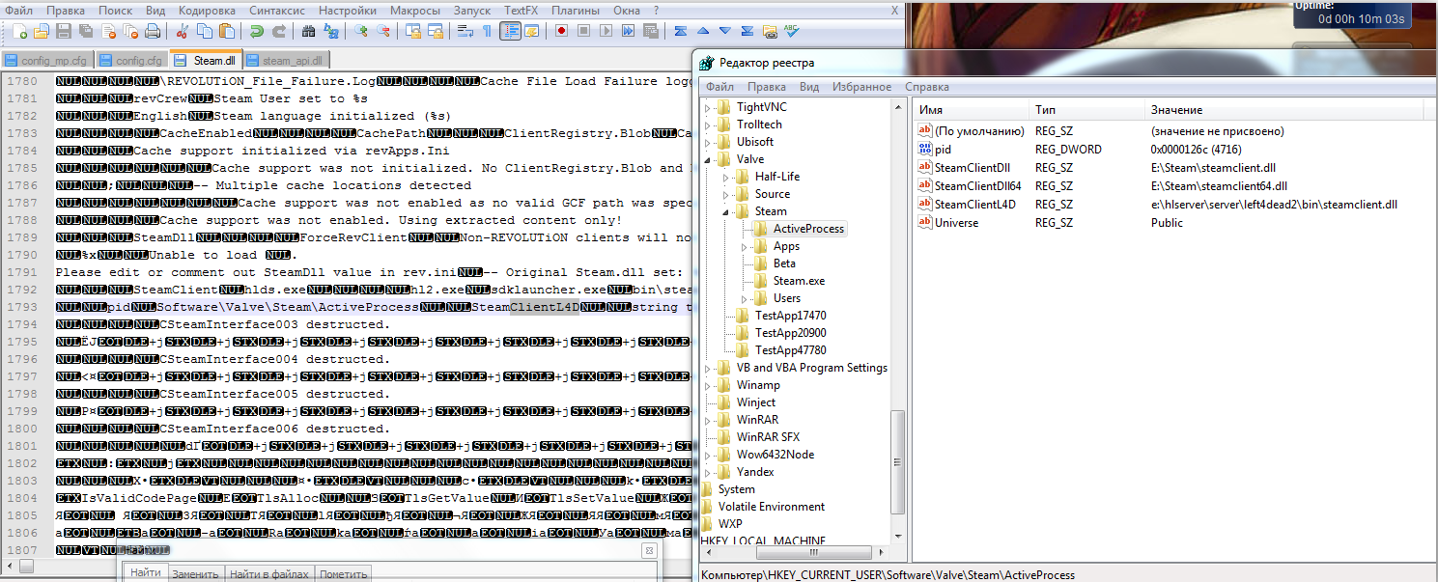Expand the Half-Life registry key
1438x582 pixels.
pos(726,177)
